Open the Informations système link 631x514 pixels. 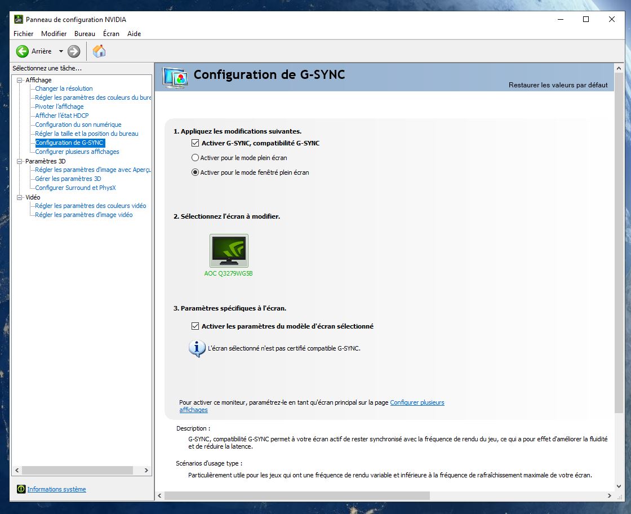56,489
